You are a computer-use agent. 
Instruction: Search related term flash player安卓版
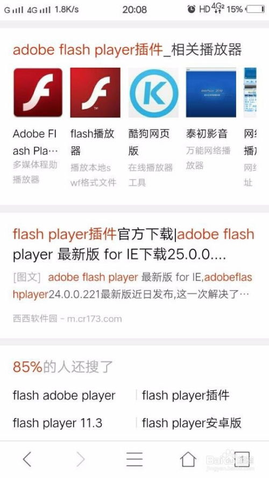click(x=192, y=423)
